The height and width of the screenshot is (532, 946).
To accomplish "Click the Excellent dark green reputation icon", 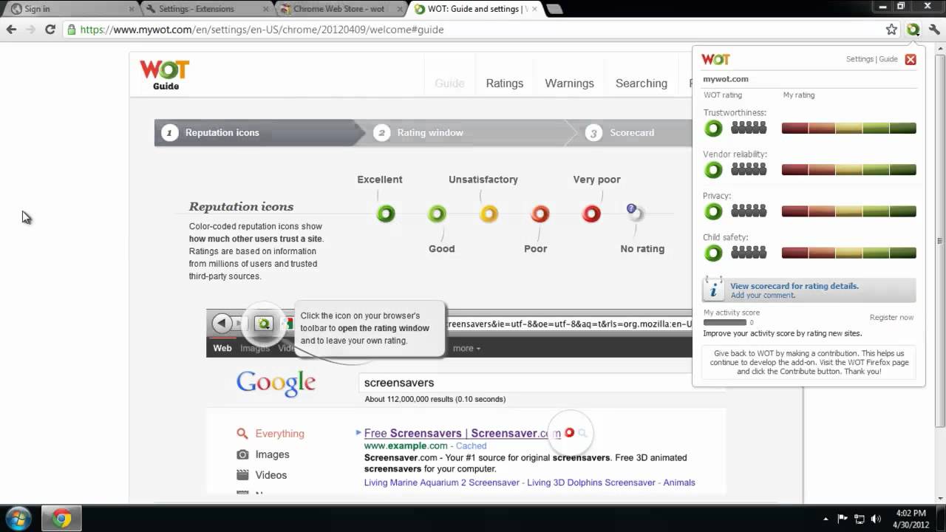I will pyautogui.click(x=385, y=214).
